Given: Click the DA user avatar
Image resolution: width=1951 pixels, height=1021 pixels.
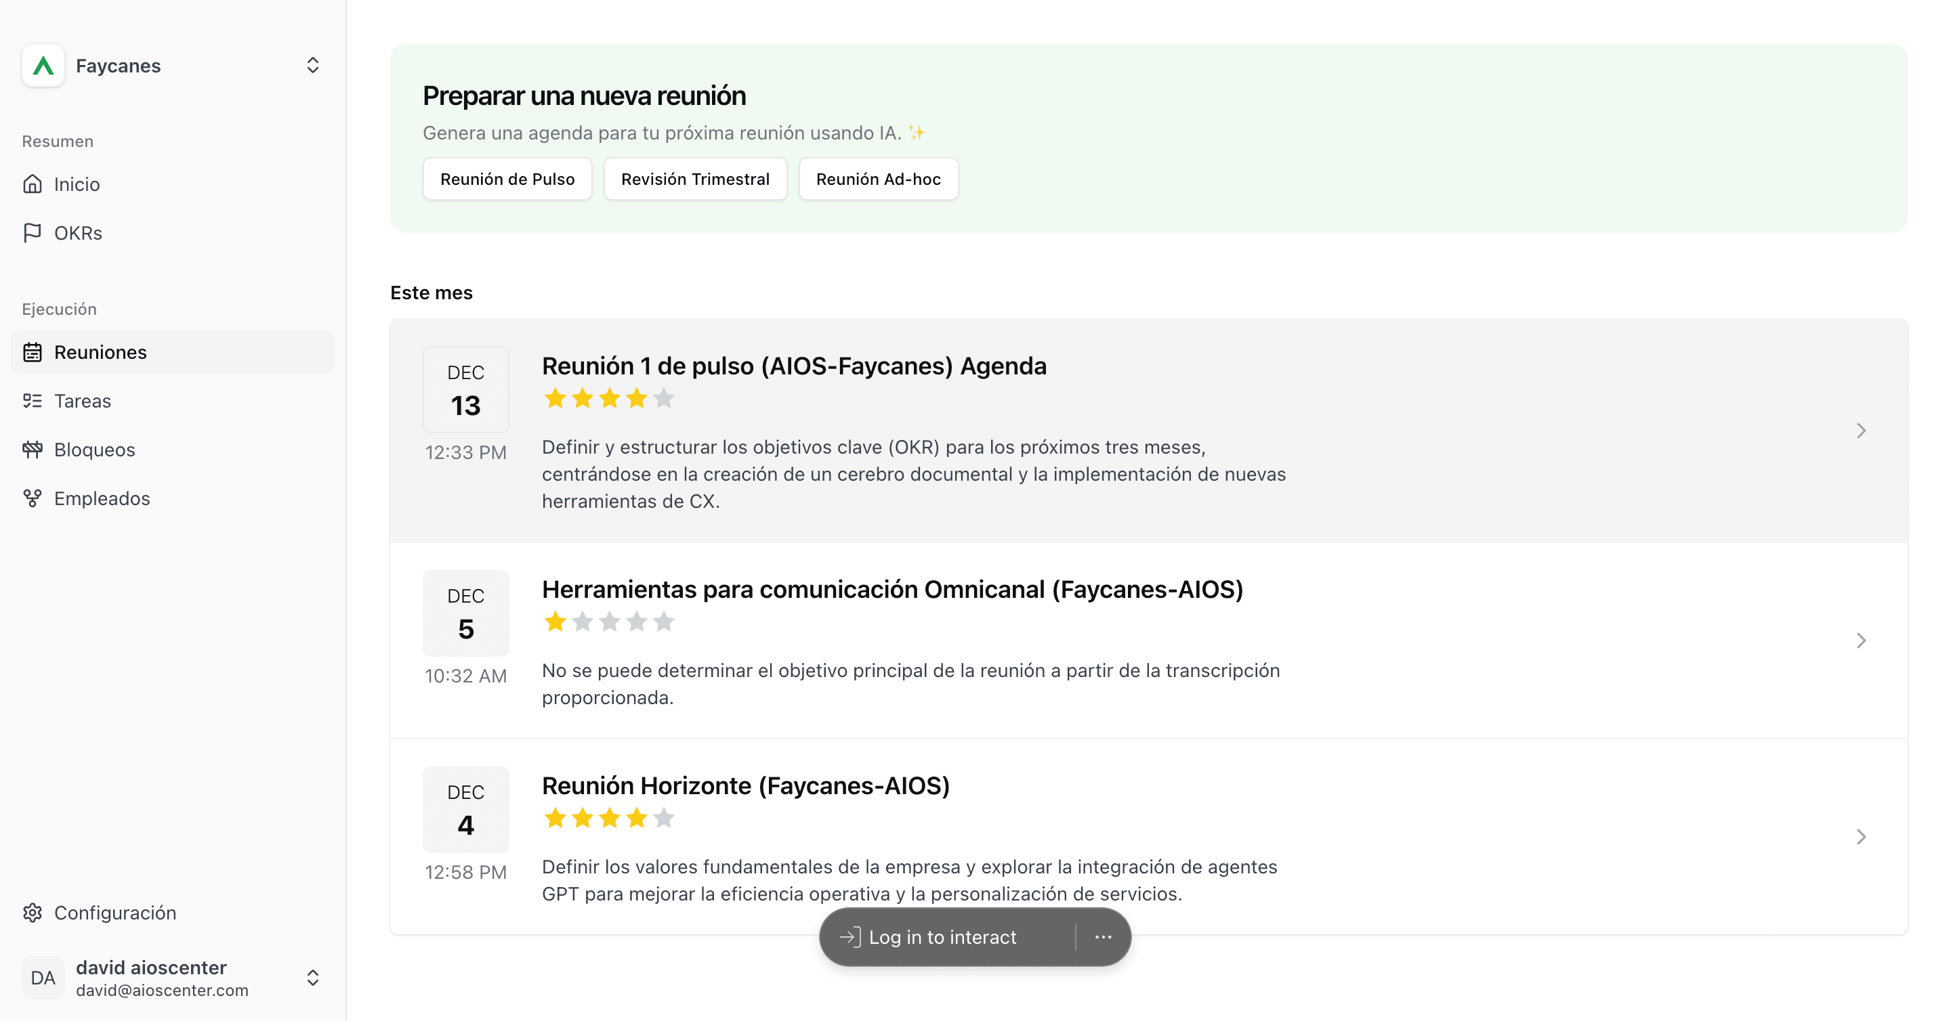Looking at the screenshot, I should coord(43,978).
